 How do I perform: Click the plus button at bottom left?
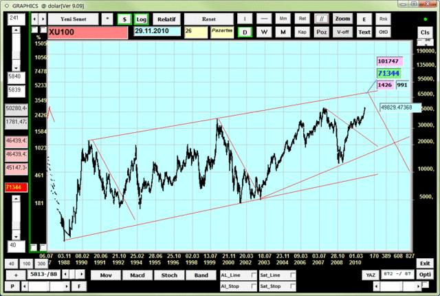(15, 275)
